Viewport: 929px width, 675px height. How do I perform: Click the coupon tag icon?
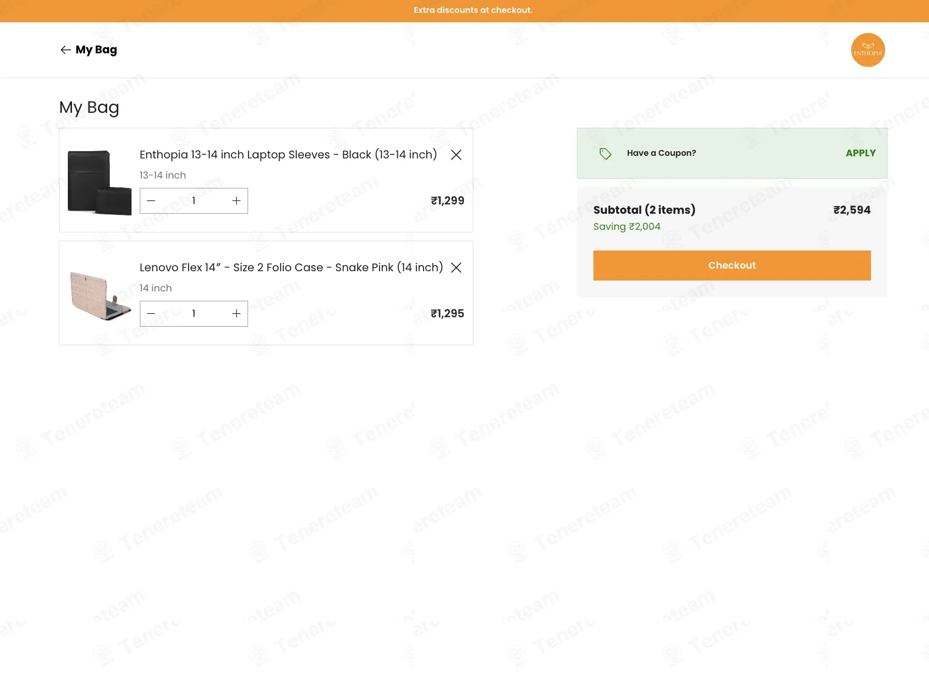(x=605, y=154)
